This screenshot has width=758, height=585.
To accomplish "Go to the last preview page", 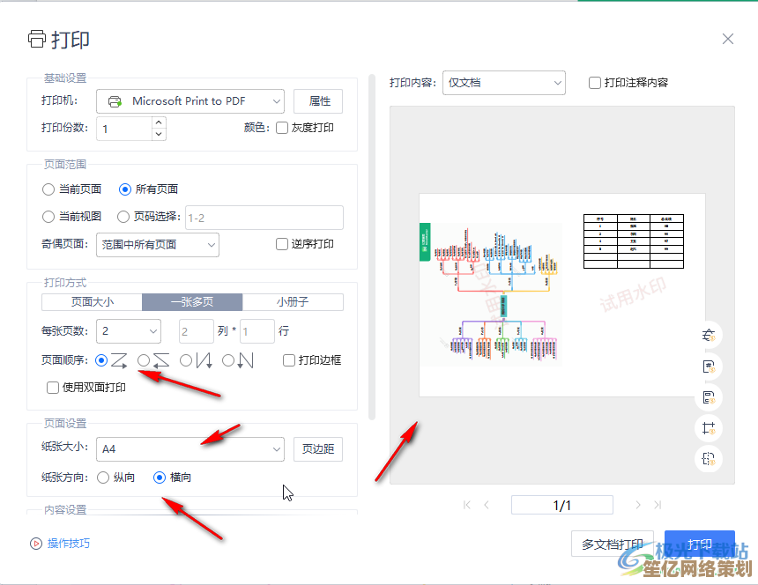I will pos(657,505).
